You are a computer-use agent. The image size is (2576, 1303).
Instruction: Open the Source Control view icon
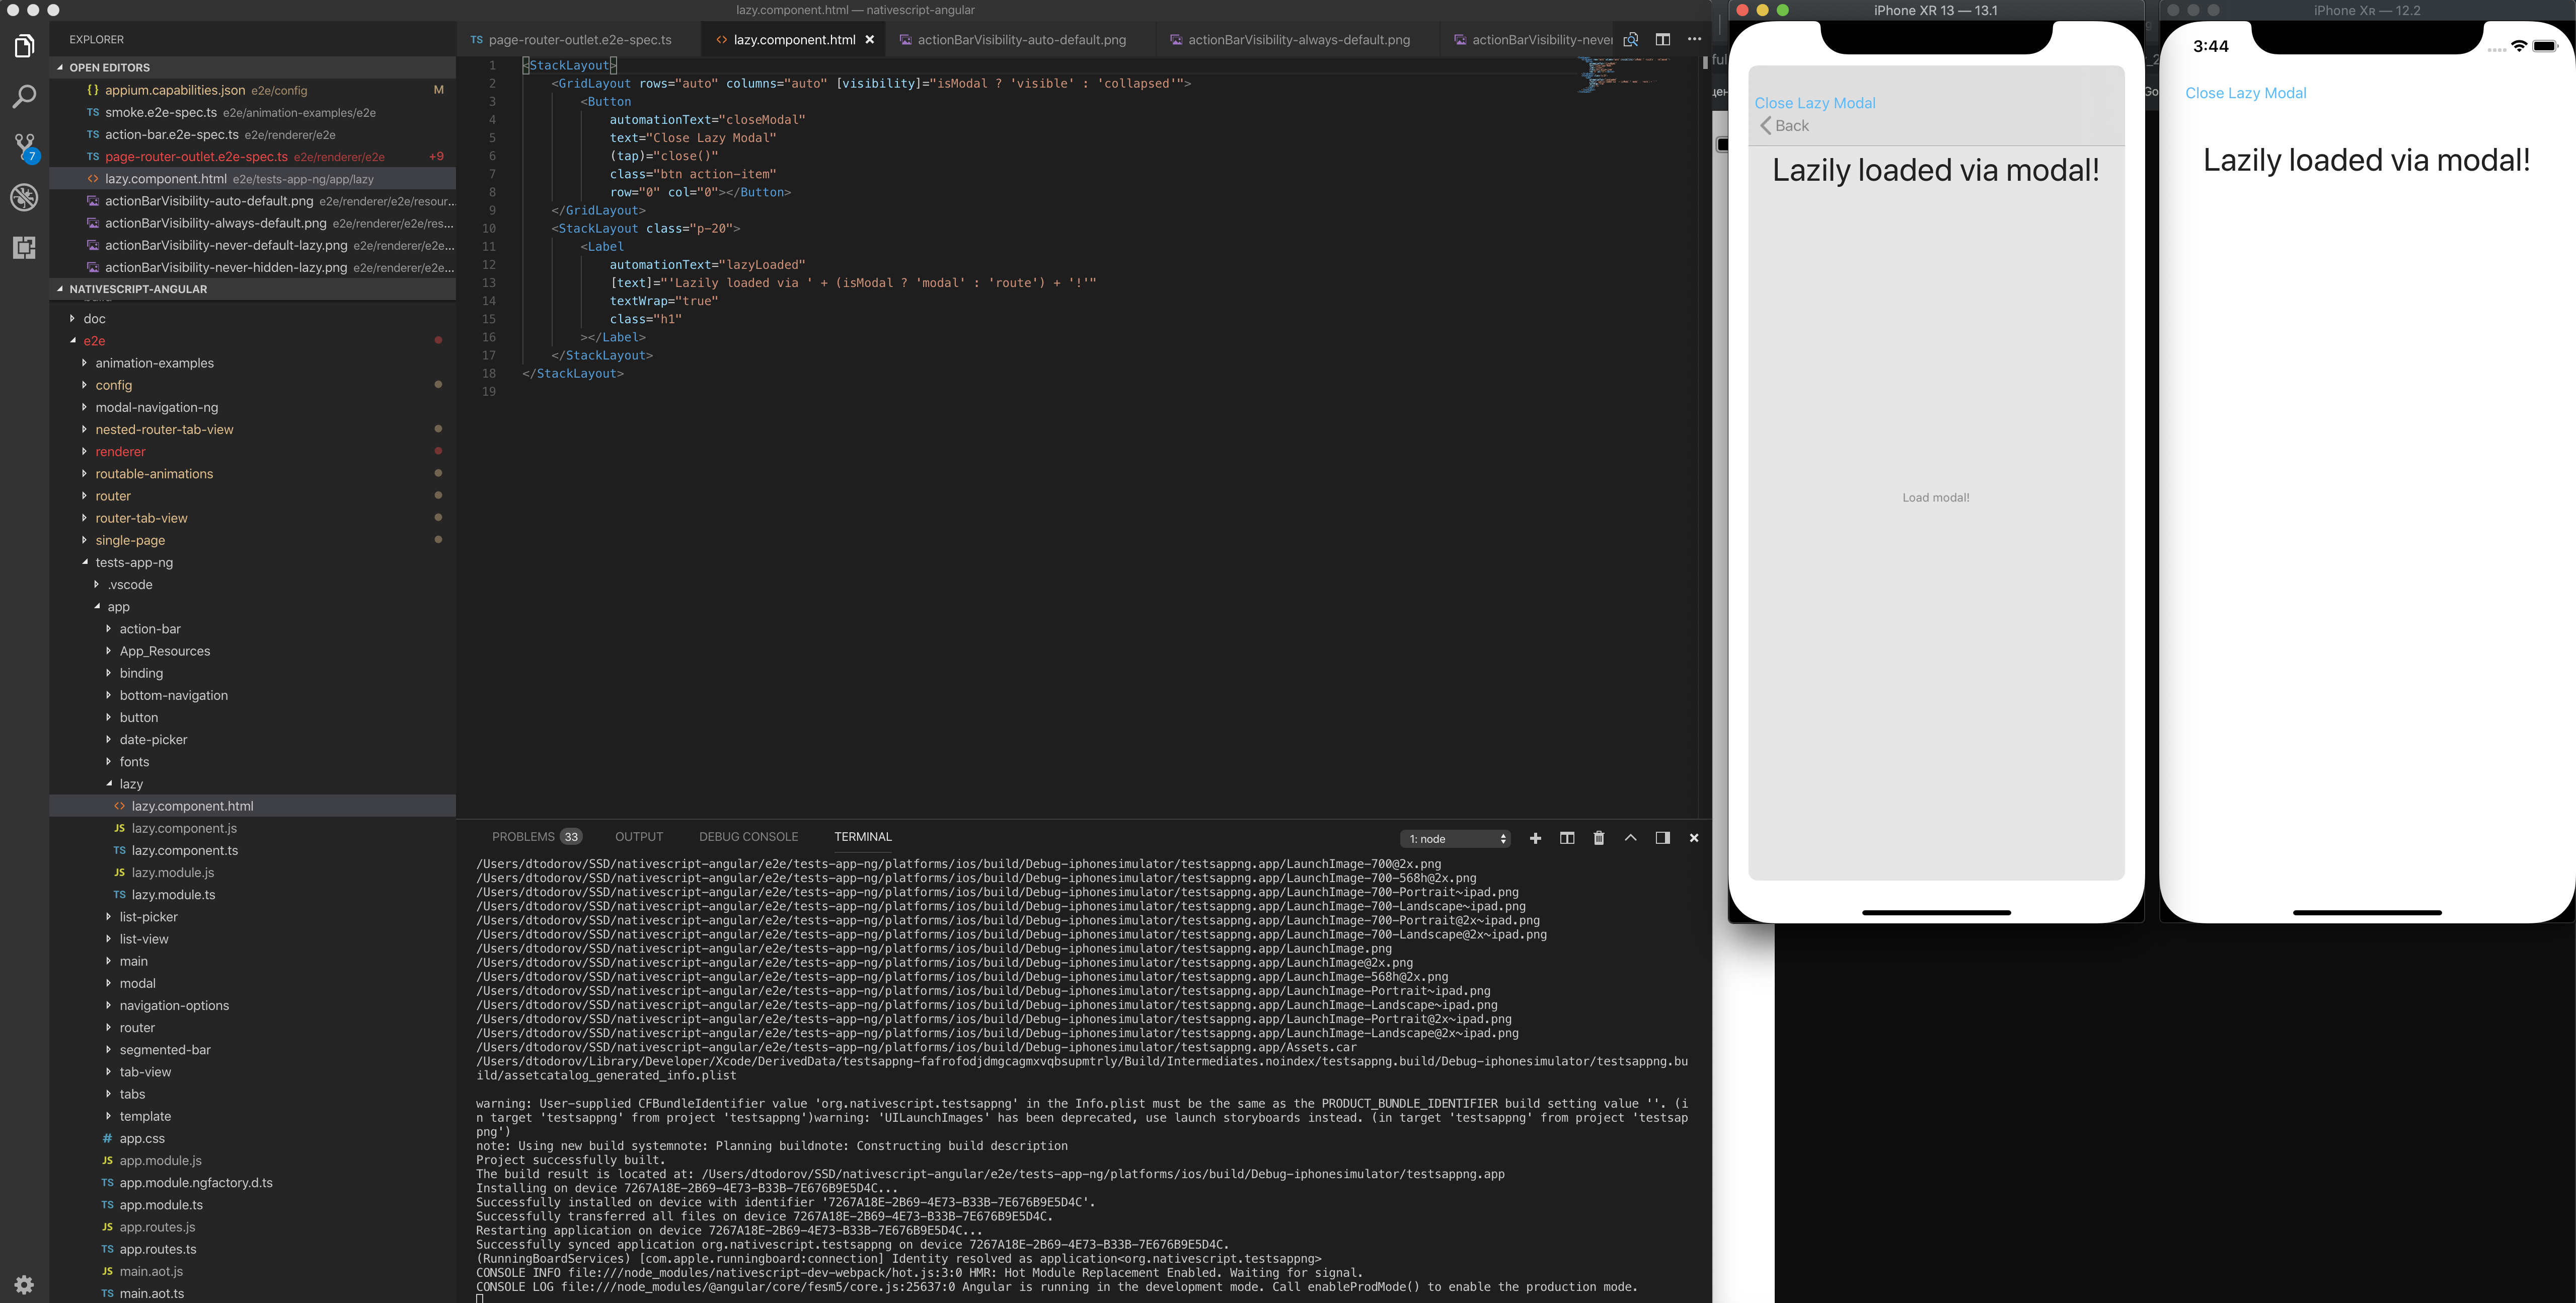click(x=24, y=147)
